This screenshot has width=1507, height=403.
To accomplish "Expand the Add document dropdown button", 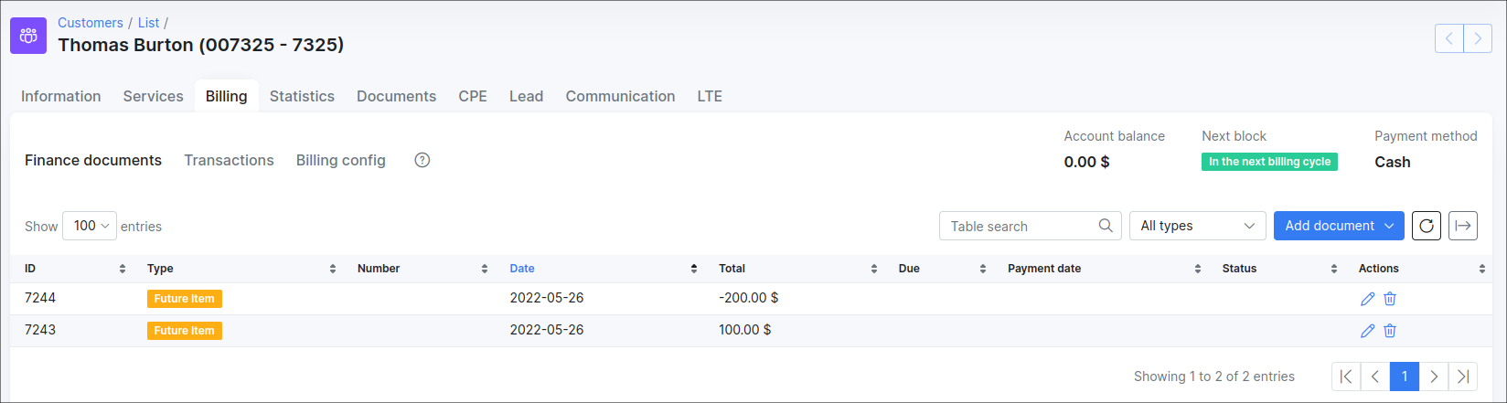I will click(1339, 226).
